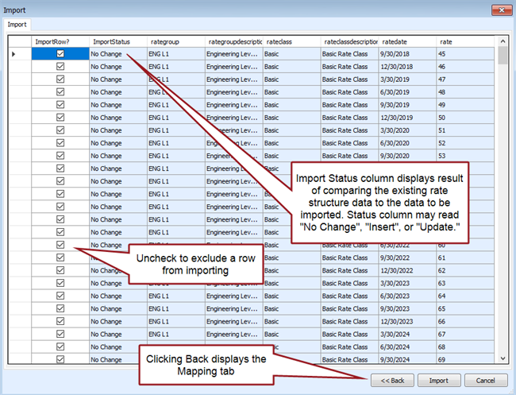Toggle ImportRow checkbox for 3/30/2024 row

pyautogui.click(x=60, y=334)
